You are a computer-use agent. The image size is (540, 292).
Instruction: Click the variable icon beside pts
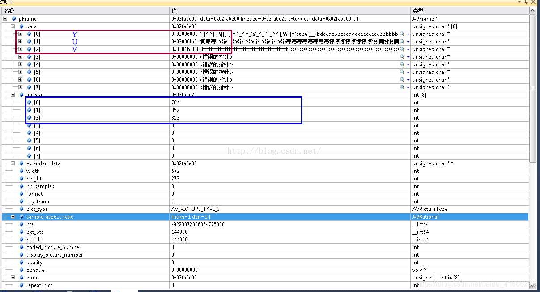tap(21, 224)
